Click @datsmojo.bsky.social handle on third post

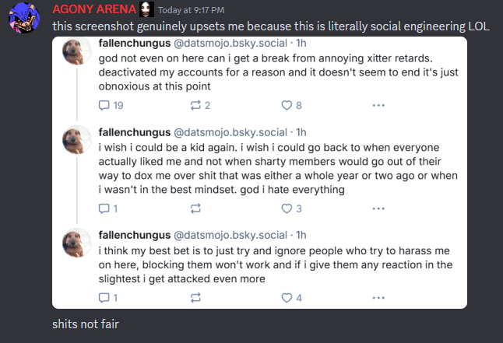tap(227, 235)
